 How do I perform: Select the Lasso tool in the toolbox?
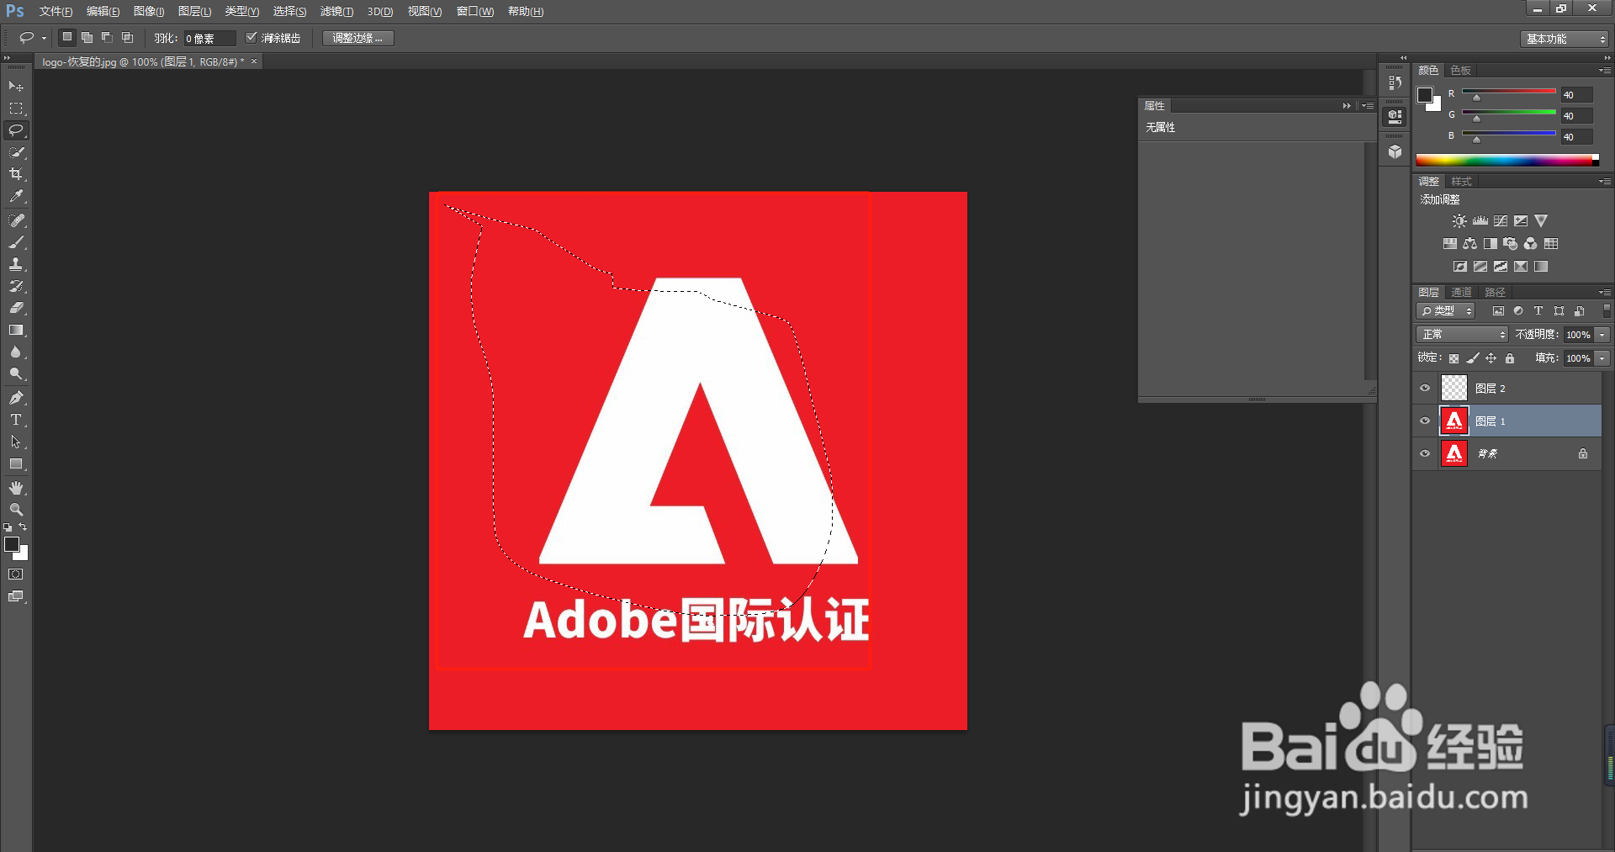pyautogui.click(x=16, y=130)
